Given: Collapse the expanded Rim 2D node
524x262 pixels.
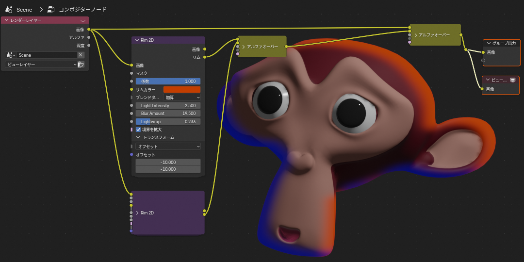Looking at the screenshot, I should pyautogui.click(x=137, y=40).
